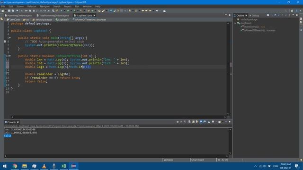
Task: Open the Window menu
Action: click(x=87, y=6)
